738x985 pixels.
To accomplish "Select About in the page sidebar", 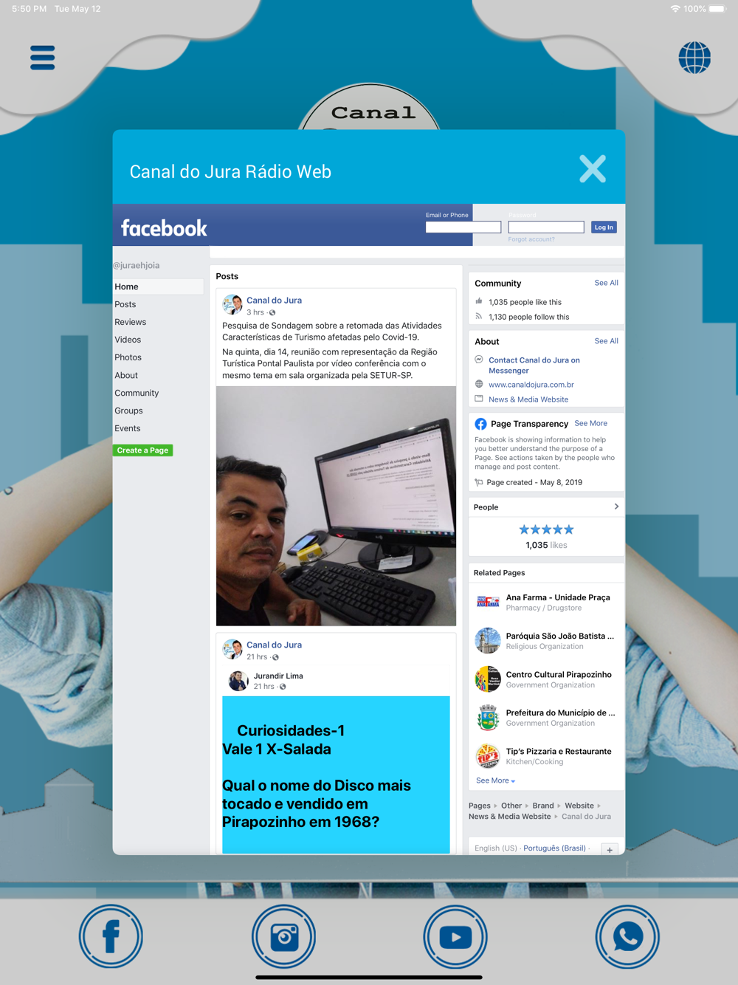I will 126,375.
